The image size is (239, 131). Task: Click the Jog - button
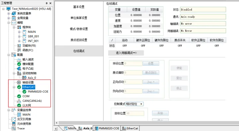pos(151,91)
